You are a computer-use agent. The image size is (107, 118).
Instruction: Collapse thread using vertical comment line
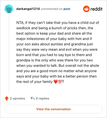coord(9,53)
